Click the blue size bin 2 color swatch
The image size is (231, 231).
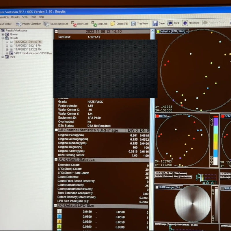click(59, 217)
